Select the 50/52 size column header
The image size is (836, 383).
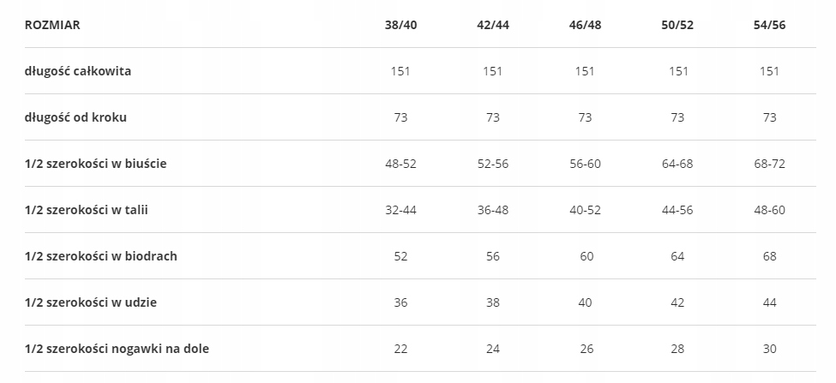[677, 25]
